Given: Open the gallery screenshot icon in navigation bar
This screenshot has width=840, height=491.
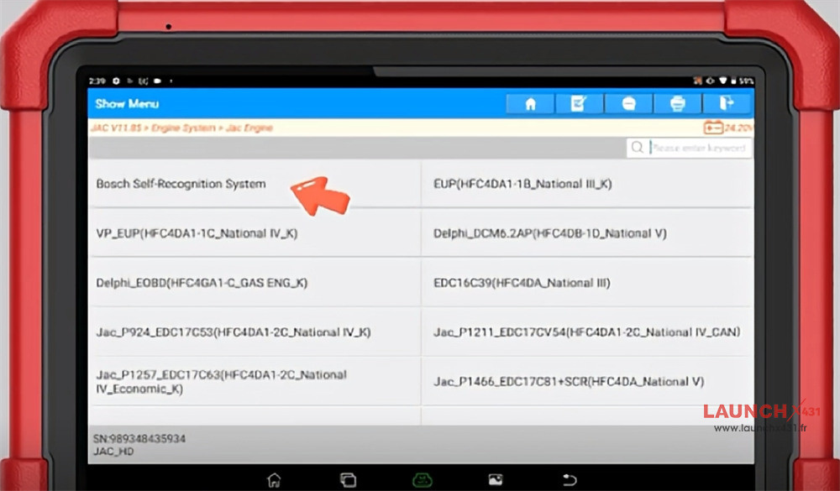Looking at the screenshot, I should pos(496,479).
